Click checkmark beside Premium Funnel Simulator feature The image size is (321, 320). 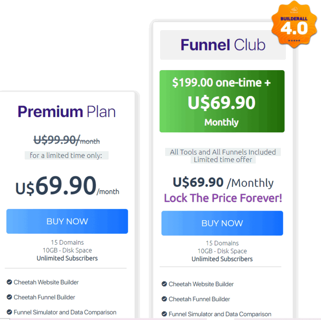pos(9,312)
